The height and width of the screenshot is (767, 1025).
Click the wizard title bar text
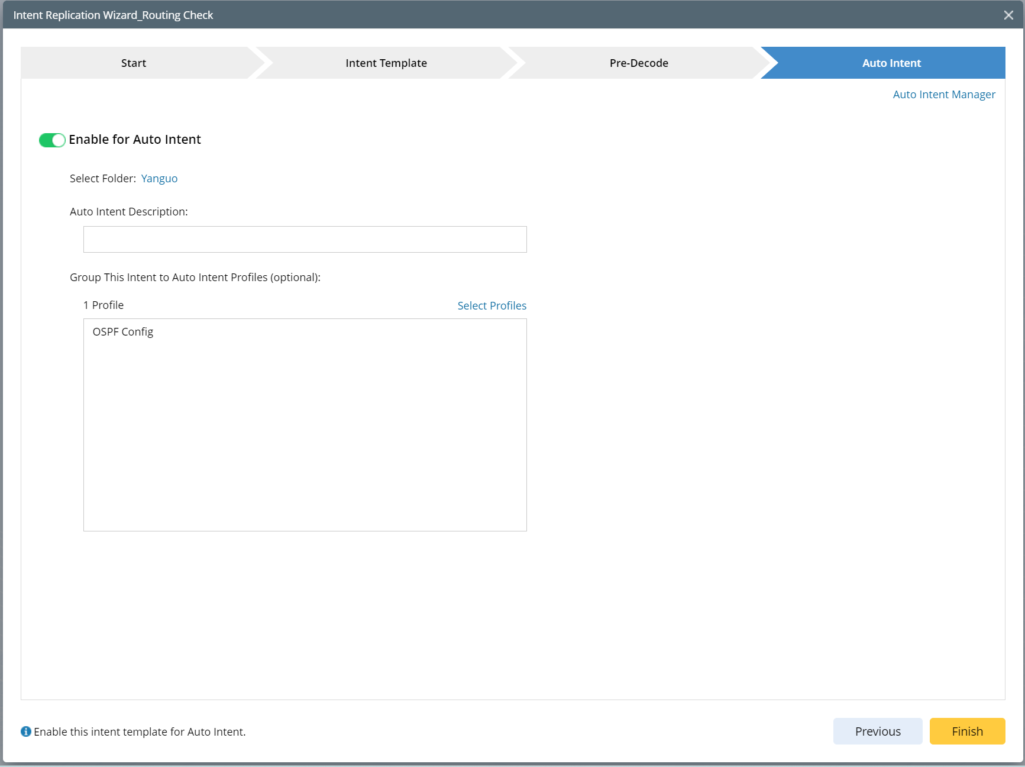tap(113, 15)
